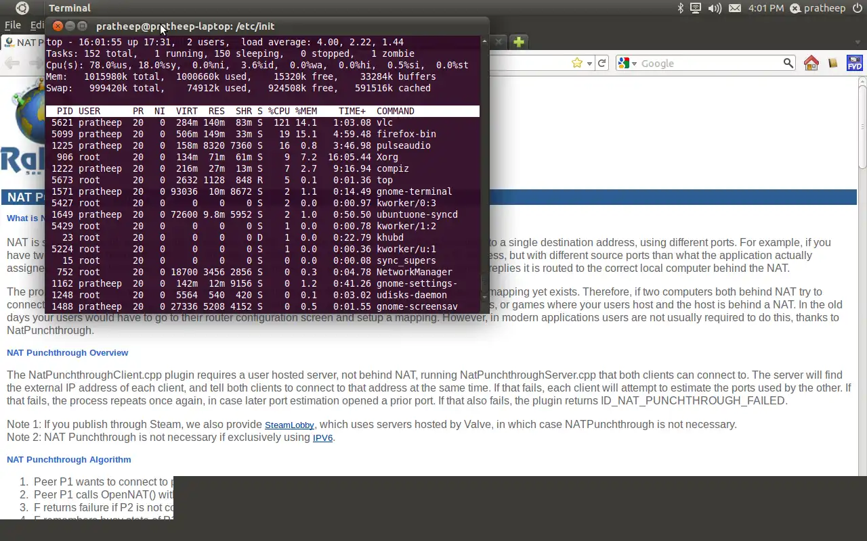Select the firefox-bin process row

pyautogui.click(x=263, y=134)
